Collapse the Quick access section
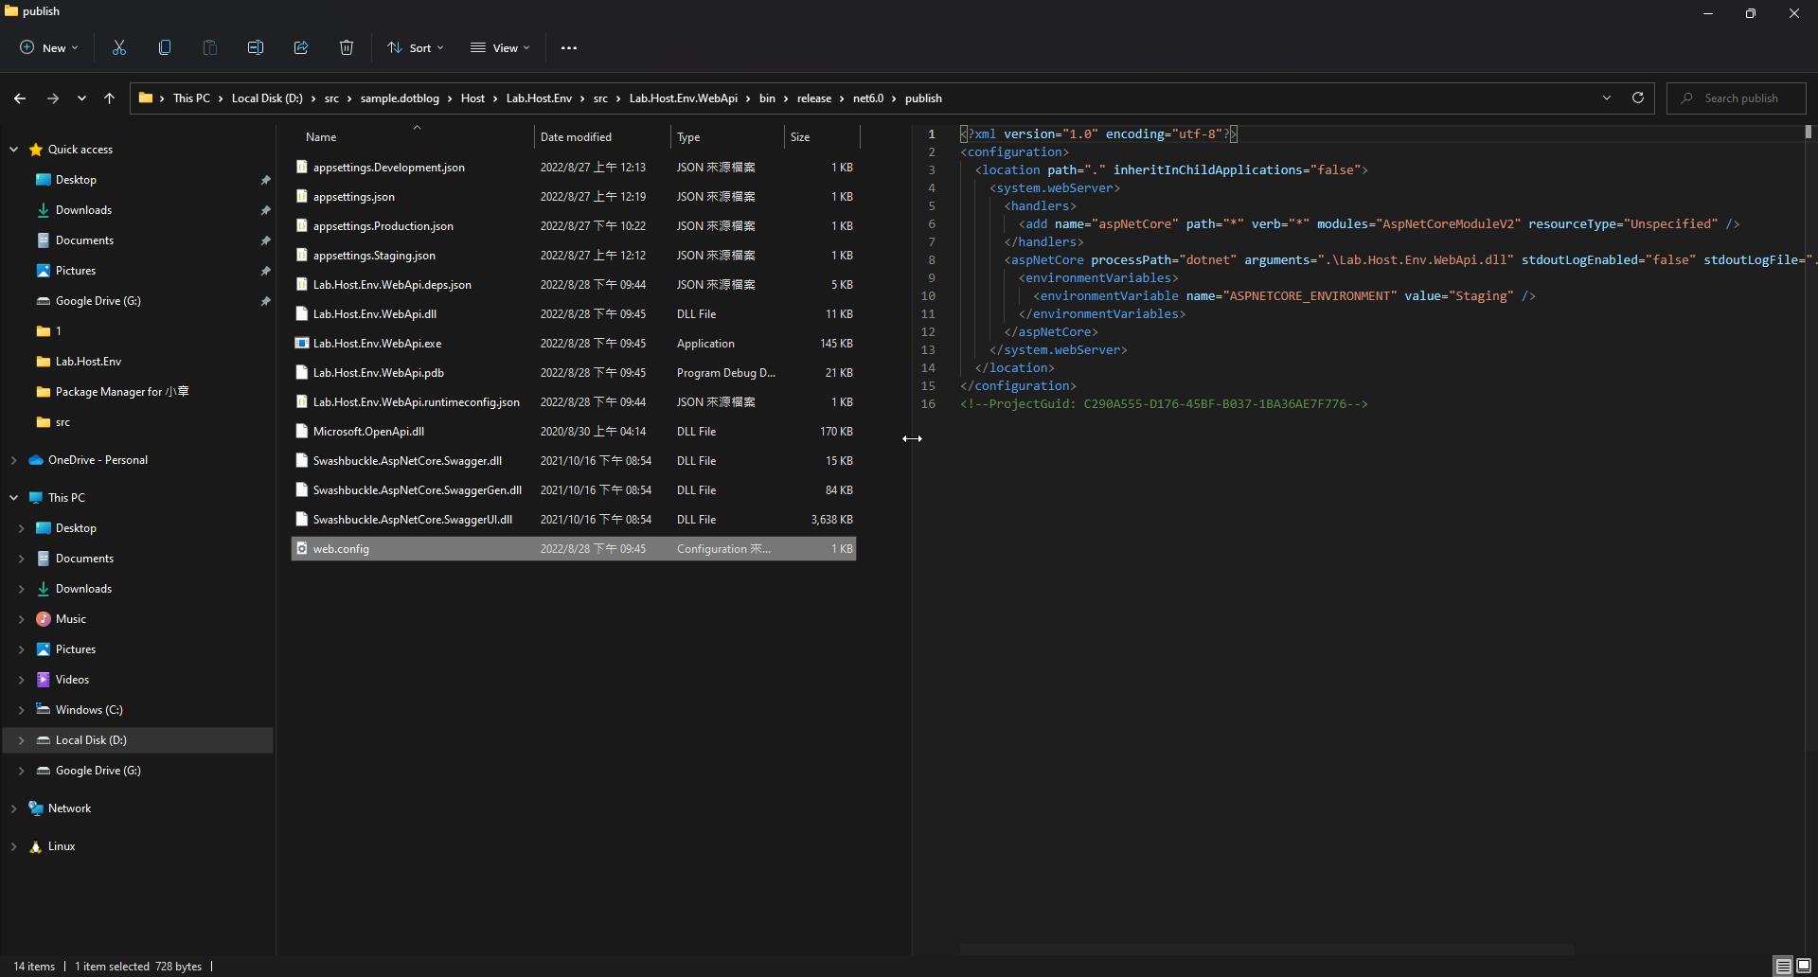Image resolution: width=1818 pixels, height=977 pixels. (13, 150)
